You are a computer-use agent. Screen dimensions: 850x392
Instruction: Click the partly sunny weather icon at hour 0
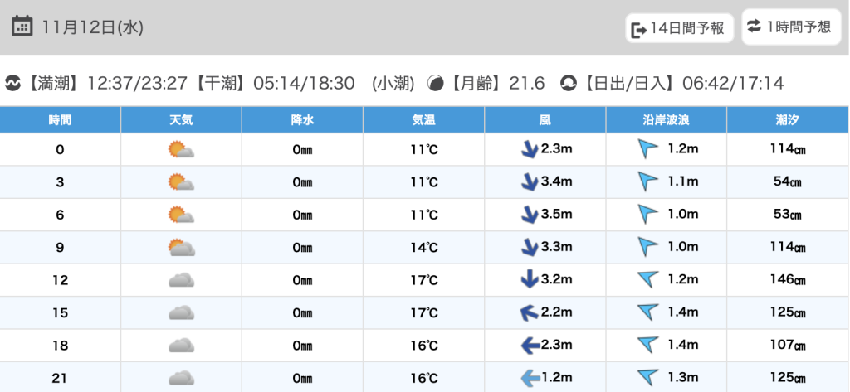181,150
